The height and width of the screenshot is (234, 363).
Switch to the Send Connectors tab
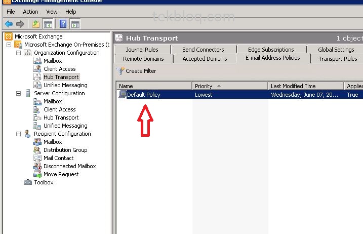[x=203, y=50]
